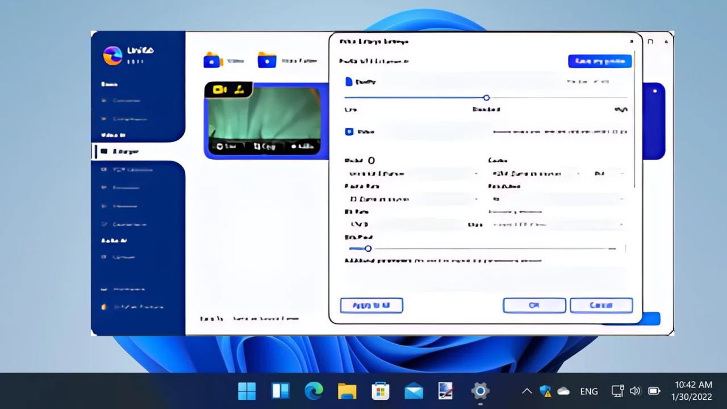Open the Mail app from the taskbar
This screenshot has height=409, width=727.
click(414, 391)
